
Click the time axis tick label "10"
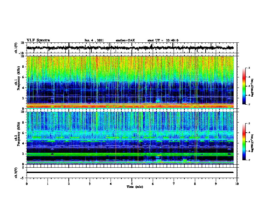click(x=237, y=184)
